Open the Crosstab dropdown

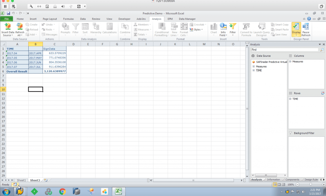tap(198, 25)
